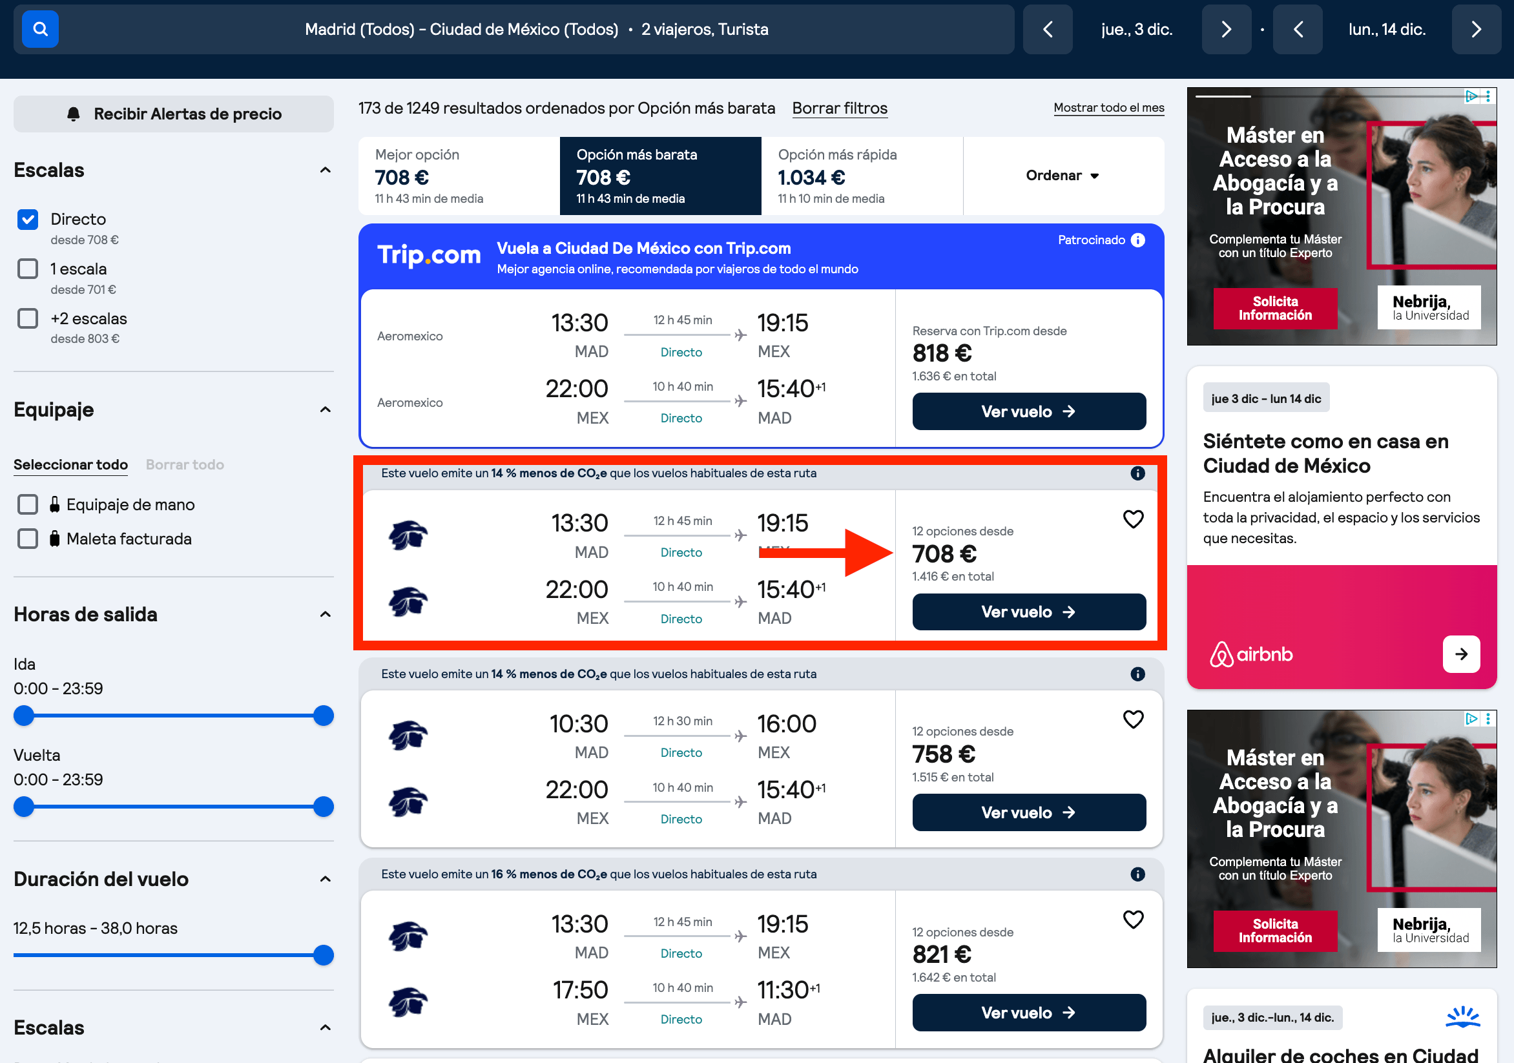Check the Equipaje de mano option
The width and height of the screenshot is (1514, 1063).
click(28, 504)
